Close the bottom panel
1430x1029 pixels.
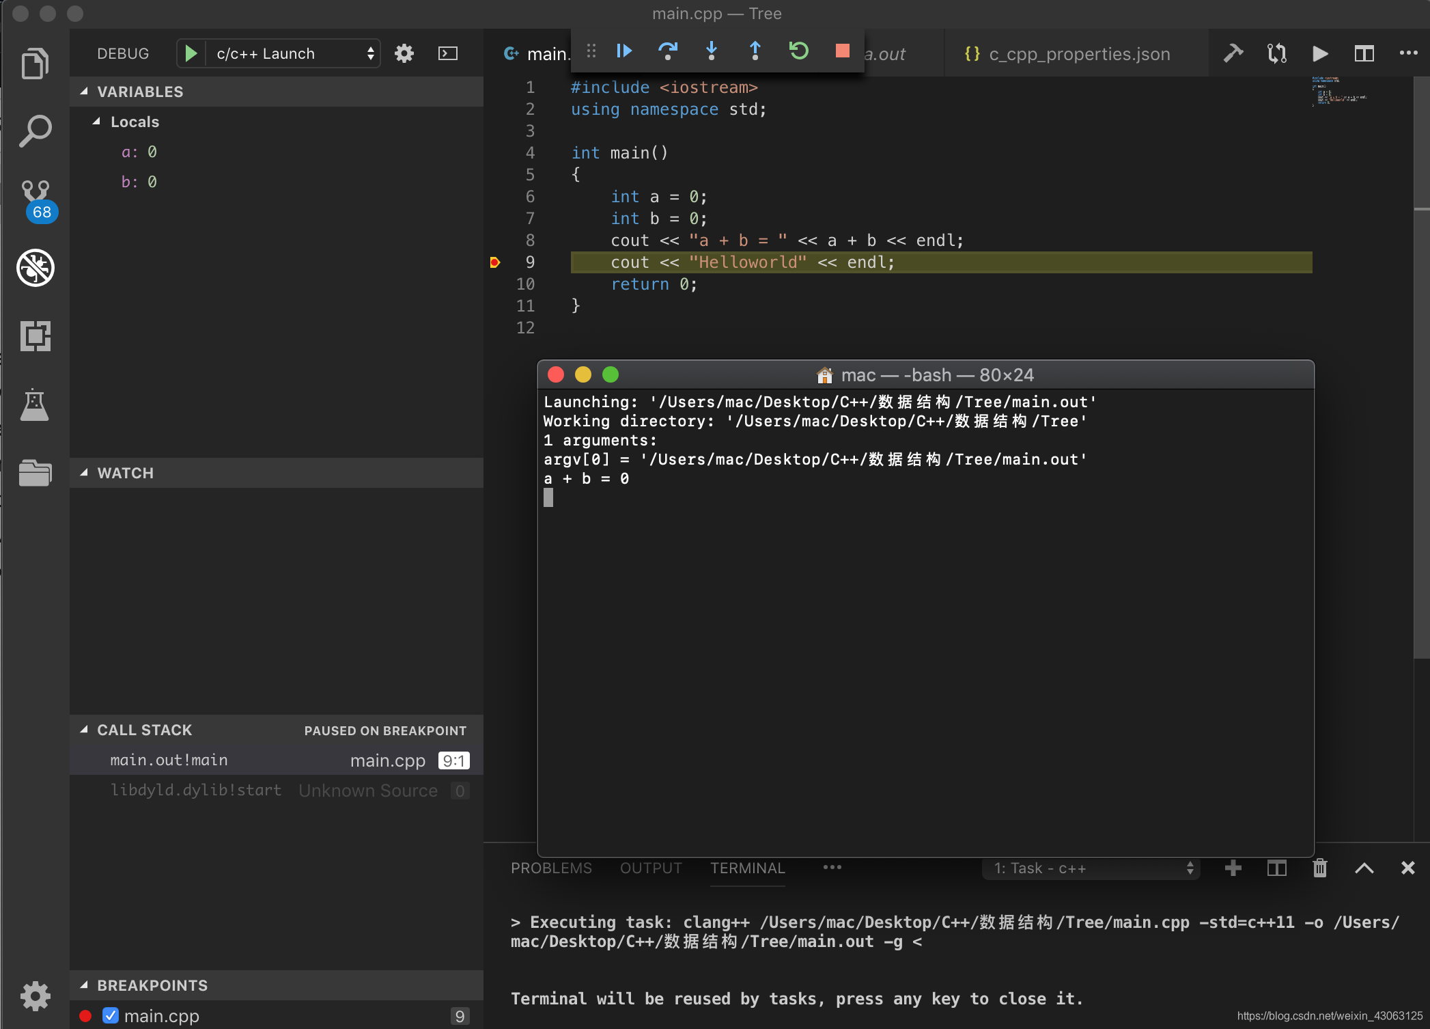(1407, 868)
